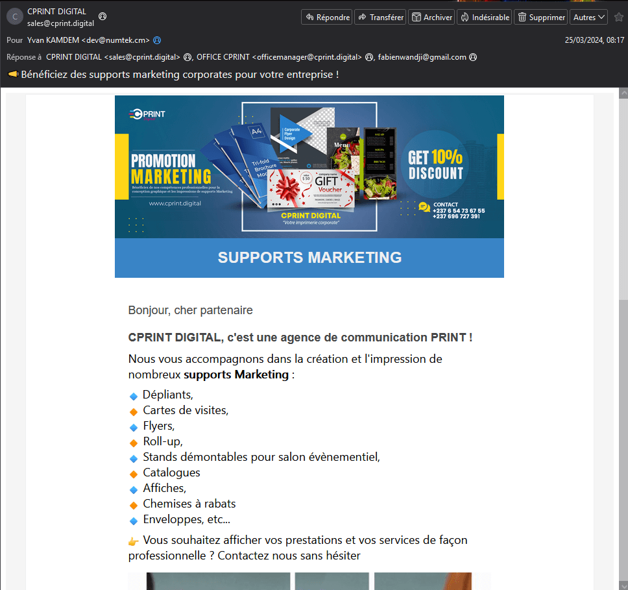Viewport: 628px width, 590px height.
Task: Click contact icon after officemanager@cprint.digital
Action: (369, 57)
